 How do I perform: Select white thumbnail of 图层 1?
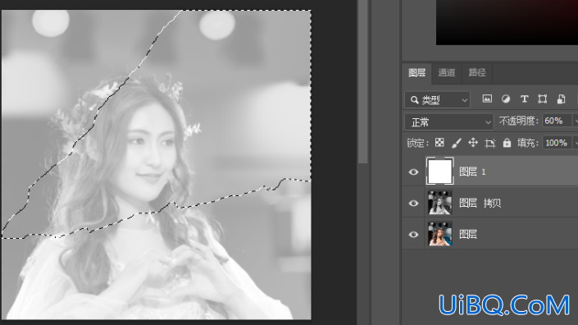439,172
